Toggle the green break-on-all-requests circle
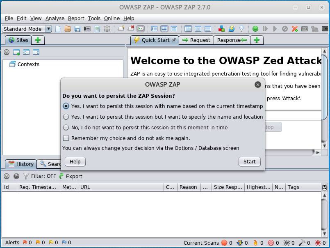330x248 pixels. click(255, 29)
